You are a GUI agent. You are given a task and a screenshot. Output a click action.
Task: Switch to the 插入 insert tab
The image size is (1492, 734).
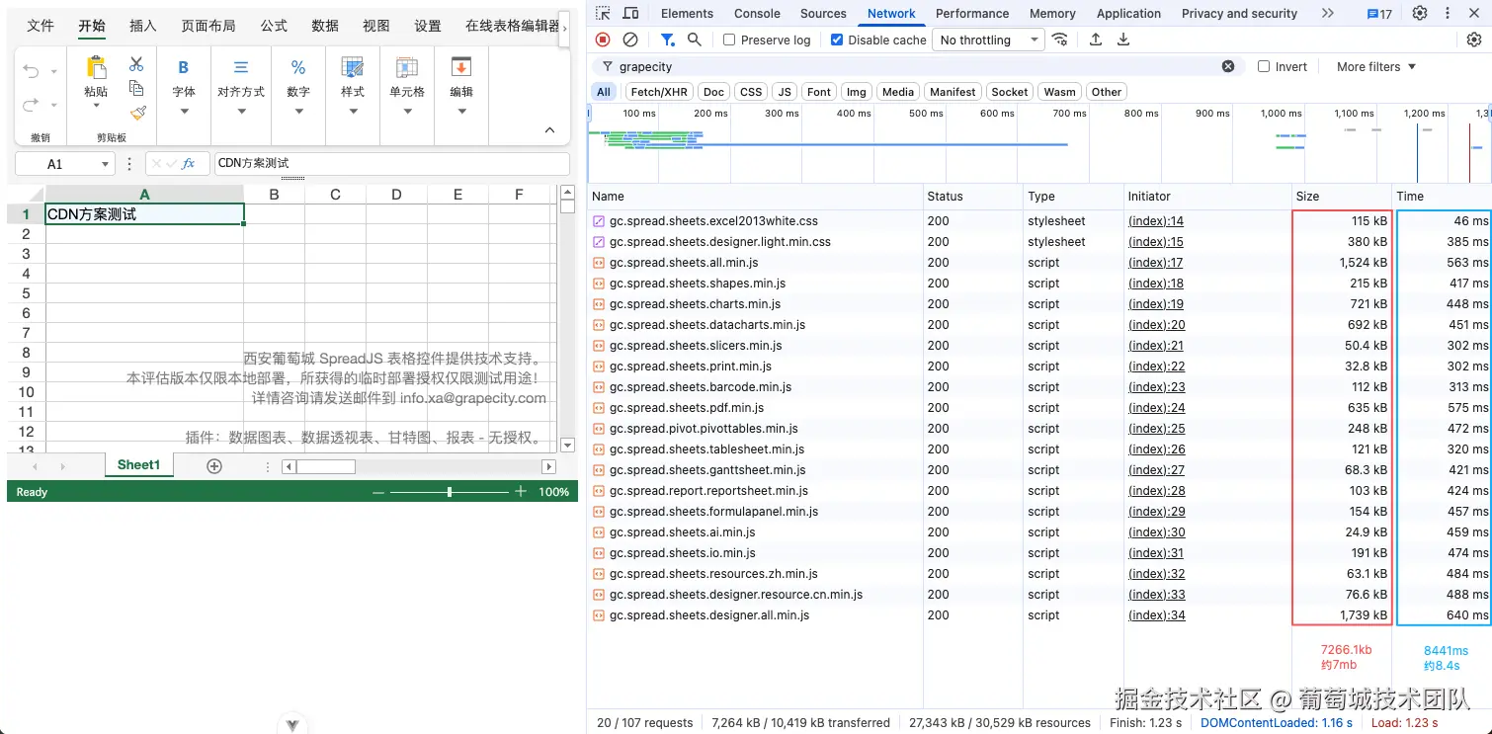[x=143, y=26]
